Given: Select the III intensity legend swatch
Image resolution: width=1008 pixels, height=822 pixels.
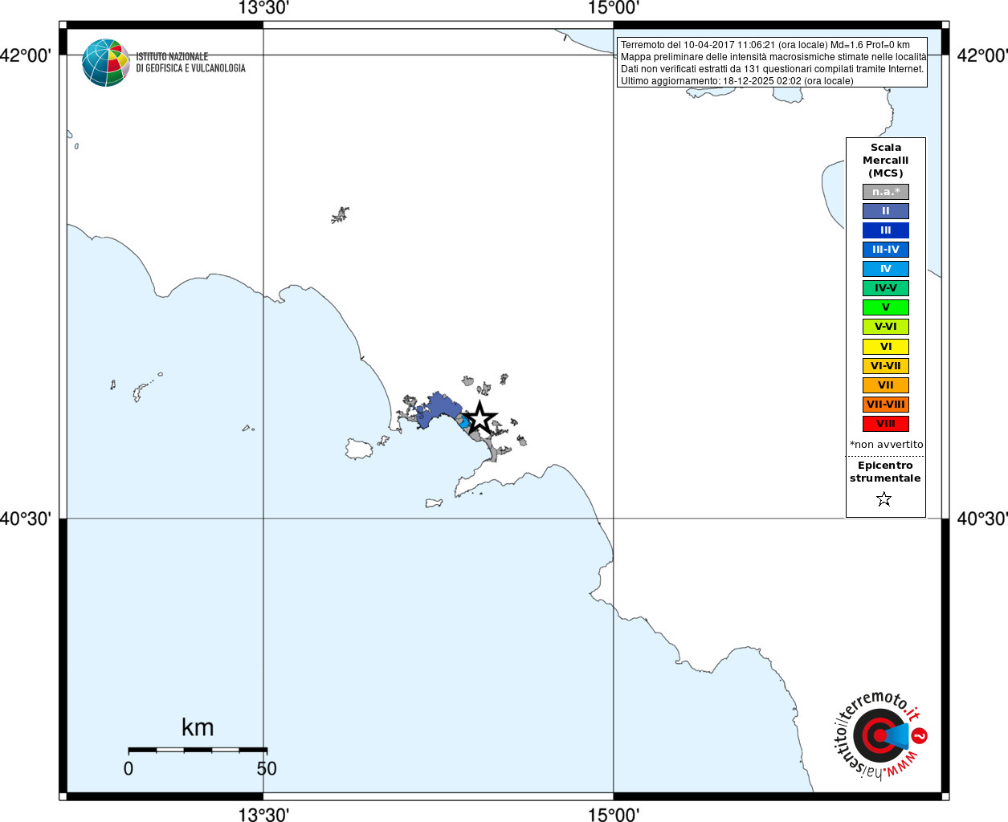Looking at the screenshot, I should (886, 230).
